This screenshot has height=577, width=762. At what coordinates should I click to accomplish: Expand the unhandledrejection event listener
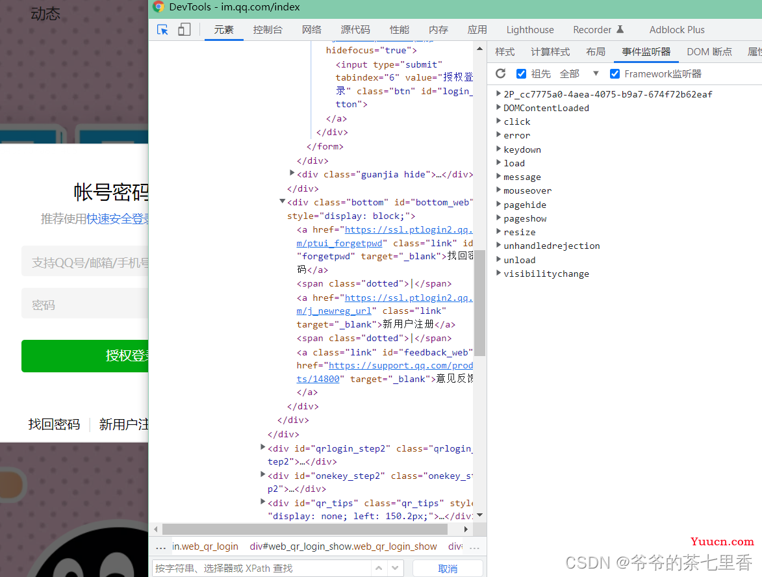pyautogui.click(x=499, y=245)
